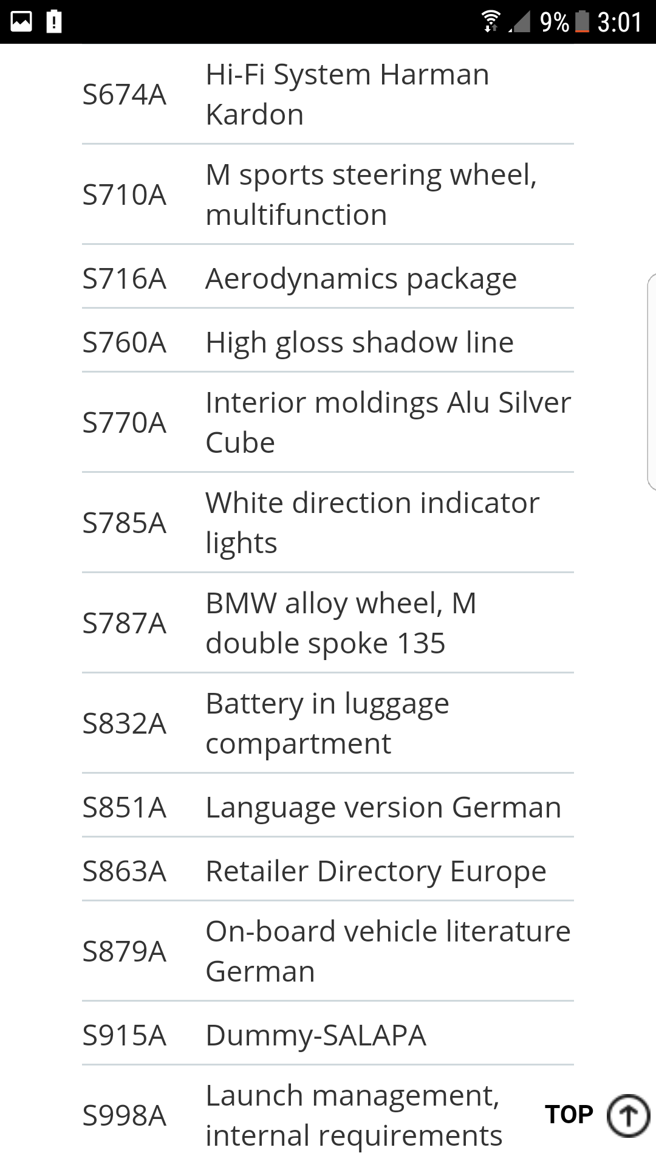This screenshot has height=1167, width=656.
Task: Open the image notification icon in status bar
Action: pyautogui.click(x=21, y=22)
